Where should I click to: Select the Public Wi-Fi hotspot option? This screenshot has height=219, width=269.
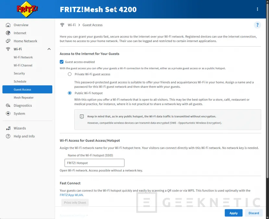click(x=69, y=93)
